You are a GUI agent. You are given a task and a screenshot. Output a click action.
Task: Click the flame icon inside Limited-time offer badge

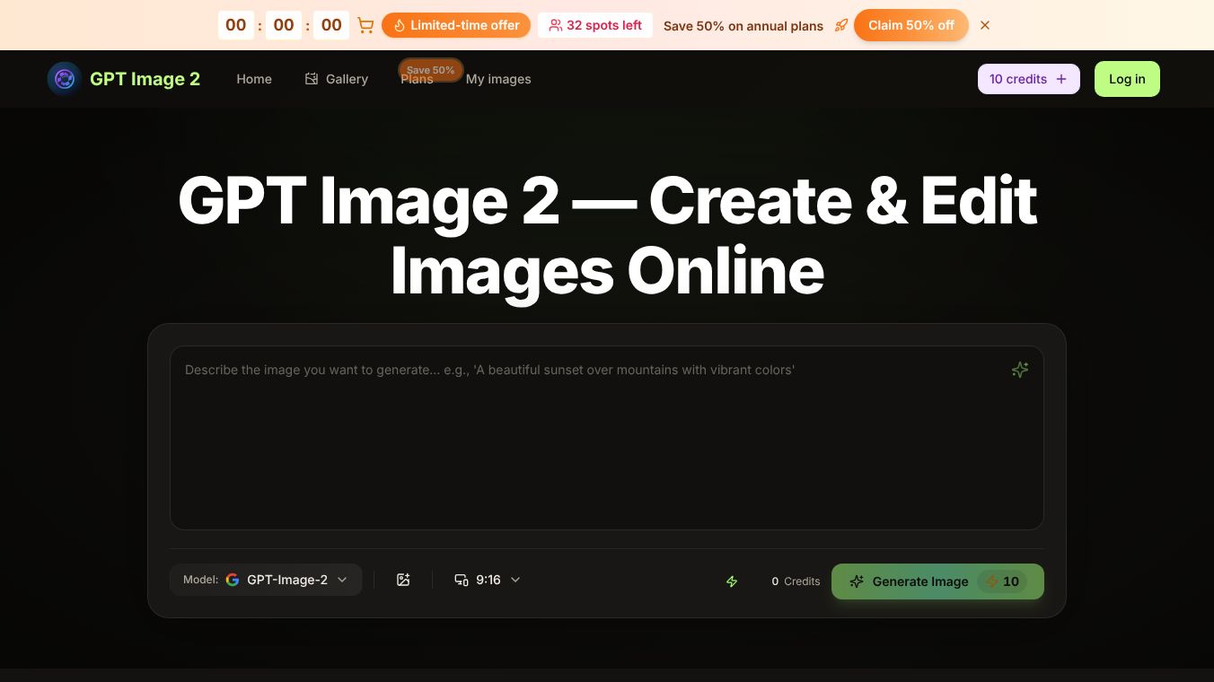click(400, 25)
